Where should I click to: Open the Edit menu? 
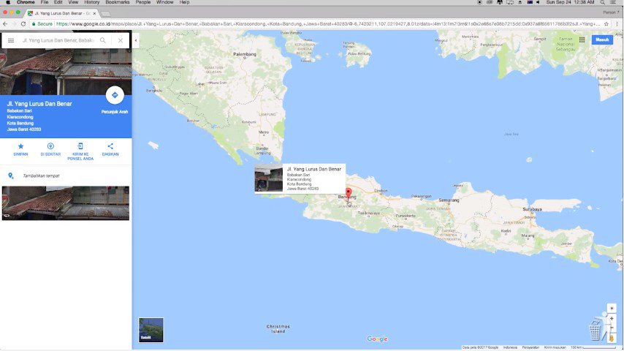(58, 2)
